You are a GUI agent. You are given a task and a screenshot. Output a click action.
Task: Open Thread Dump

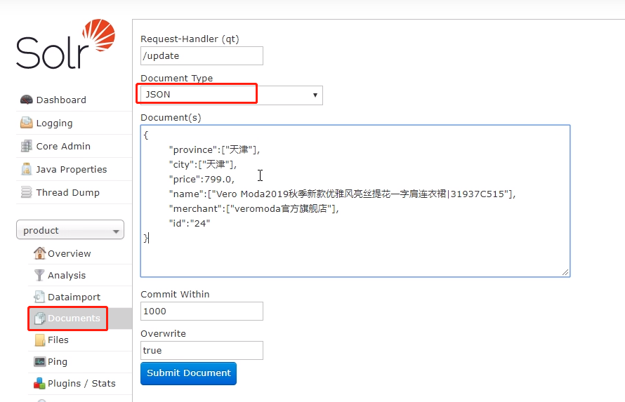tap(67, 193)
